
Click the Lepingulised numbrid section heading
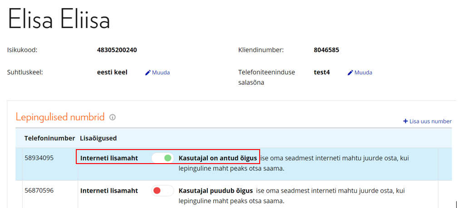click(60, 117)
